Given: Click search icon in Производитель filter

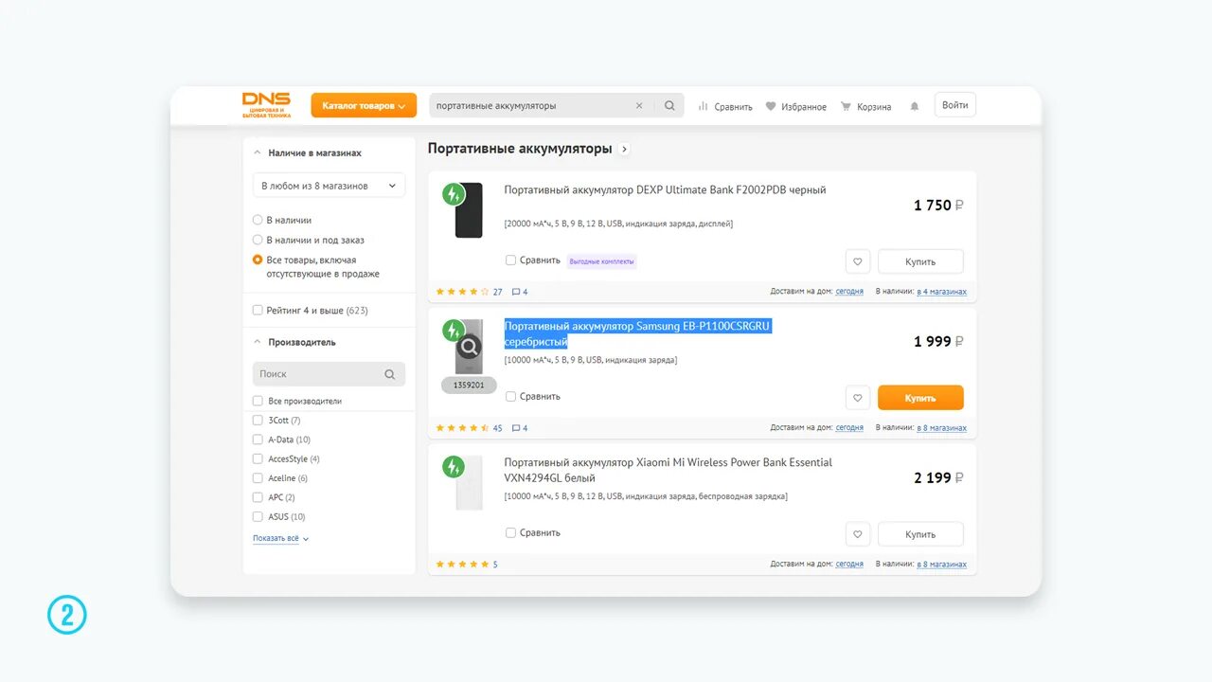Looking at the screenshot, I should point(389,374).
